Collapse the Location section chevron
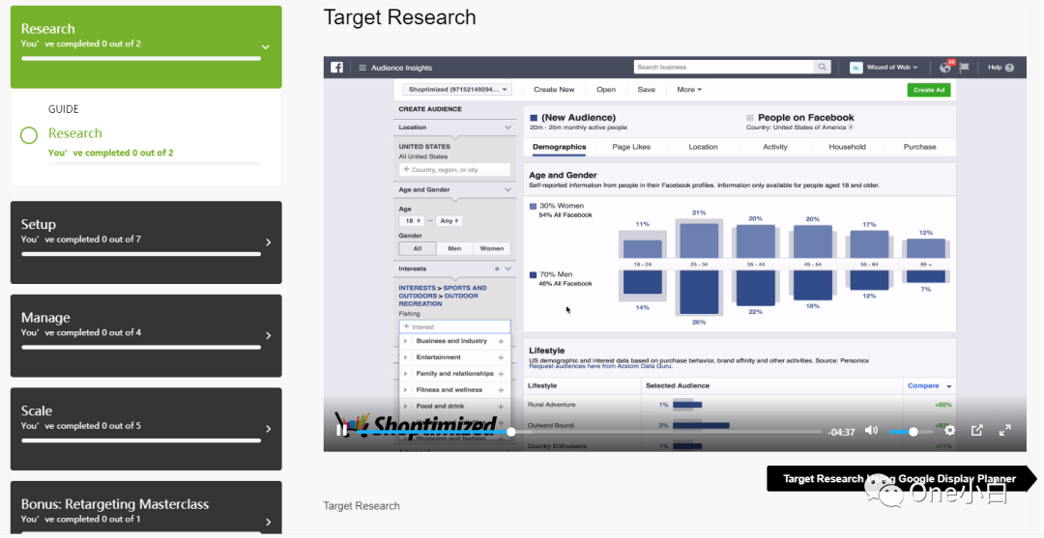Image resolution: width=1044 pixels, height=538 pixels. tap(508, 127)
